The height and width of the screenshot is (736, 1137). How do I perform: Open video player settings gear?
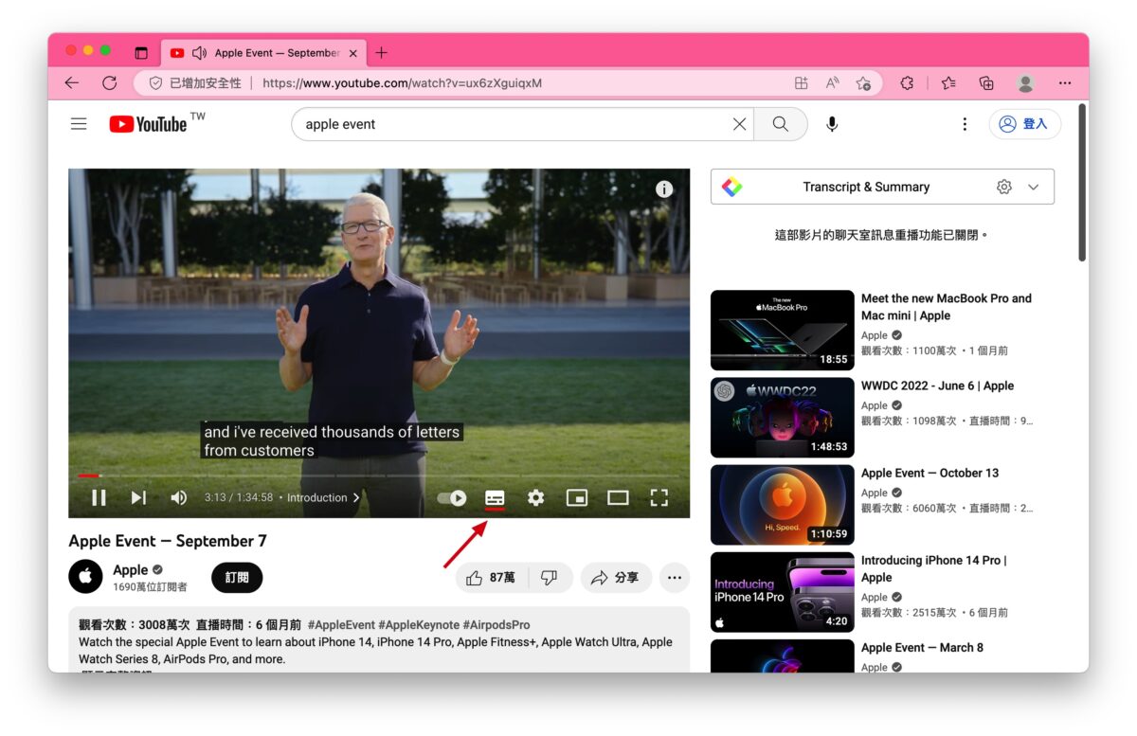click(536, 497)
